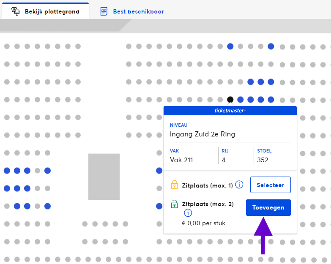Click the gray rectangular block on the map

(x=104, y=177)
